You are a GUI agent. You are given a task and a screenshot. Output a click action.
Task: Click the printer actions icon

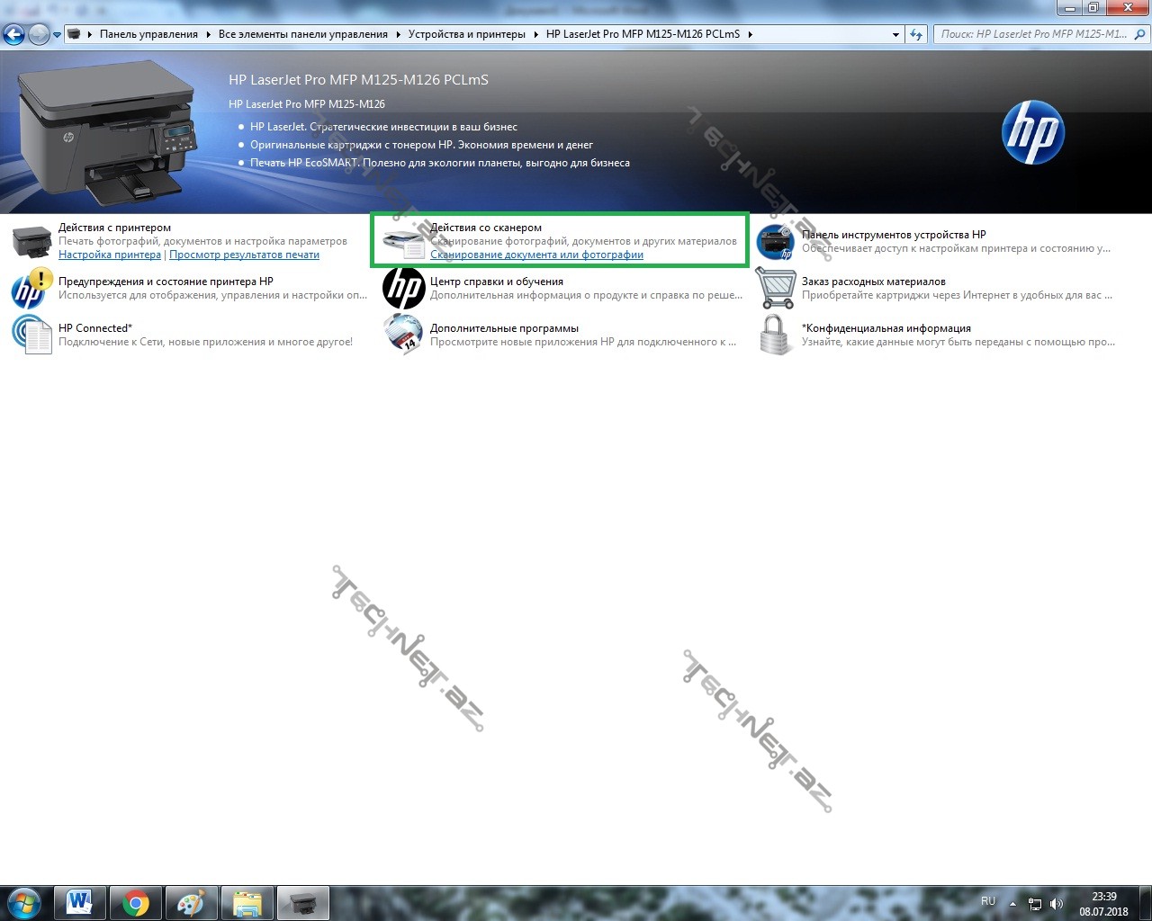point(31,242)
